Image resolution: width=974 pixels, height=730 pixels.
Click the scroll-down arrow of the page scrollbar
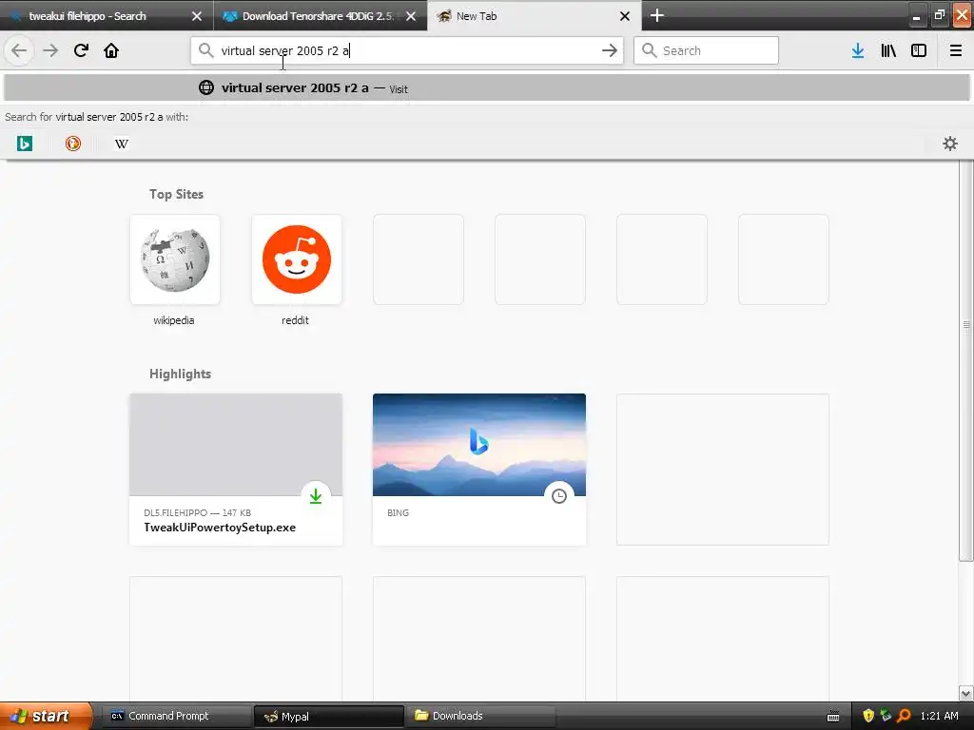965,693
